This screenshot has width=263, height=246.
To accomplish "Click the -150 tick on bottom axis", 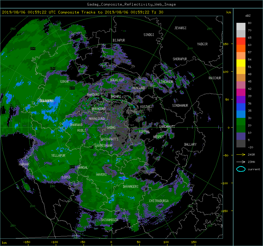I will coord(27,242).
